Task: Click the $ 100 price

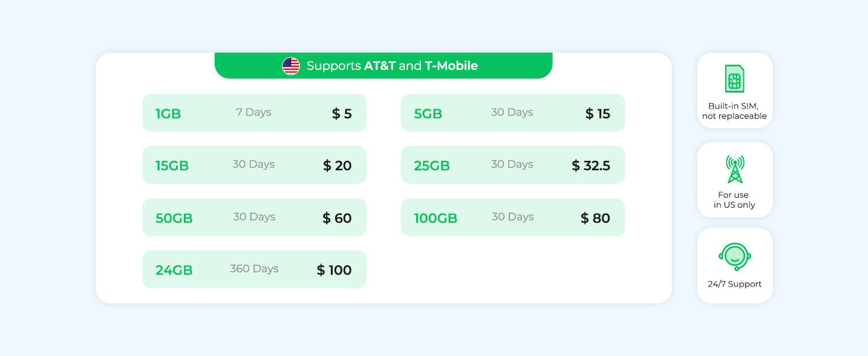Action: (334, 270)
